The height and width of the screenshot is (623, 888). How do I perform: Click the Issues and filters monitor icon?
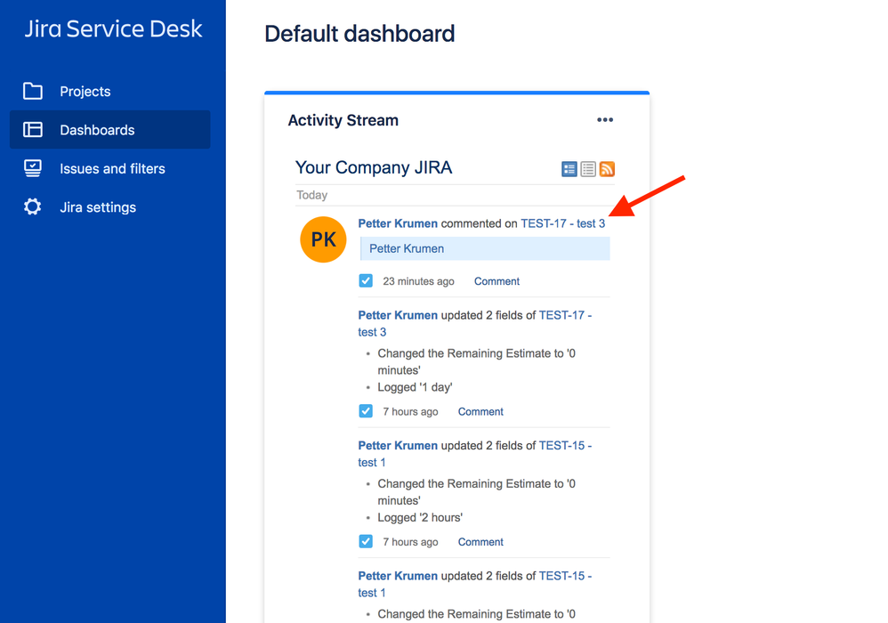point(33,168)
